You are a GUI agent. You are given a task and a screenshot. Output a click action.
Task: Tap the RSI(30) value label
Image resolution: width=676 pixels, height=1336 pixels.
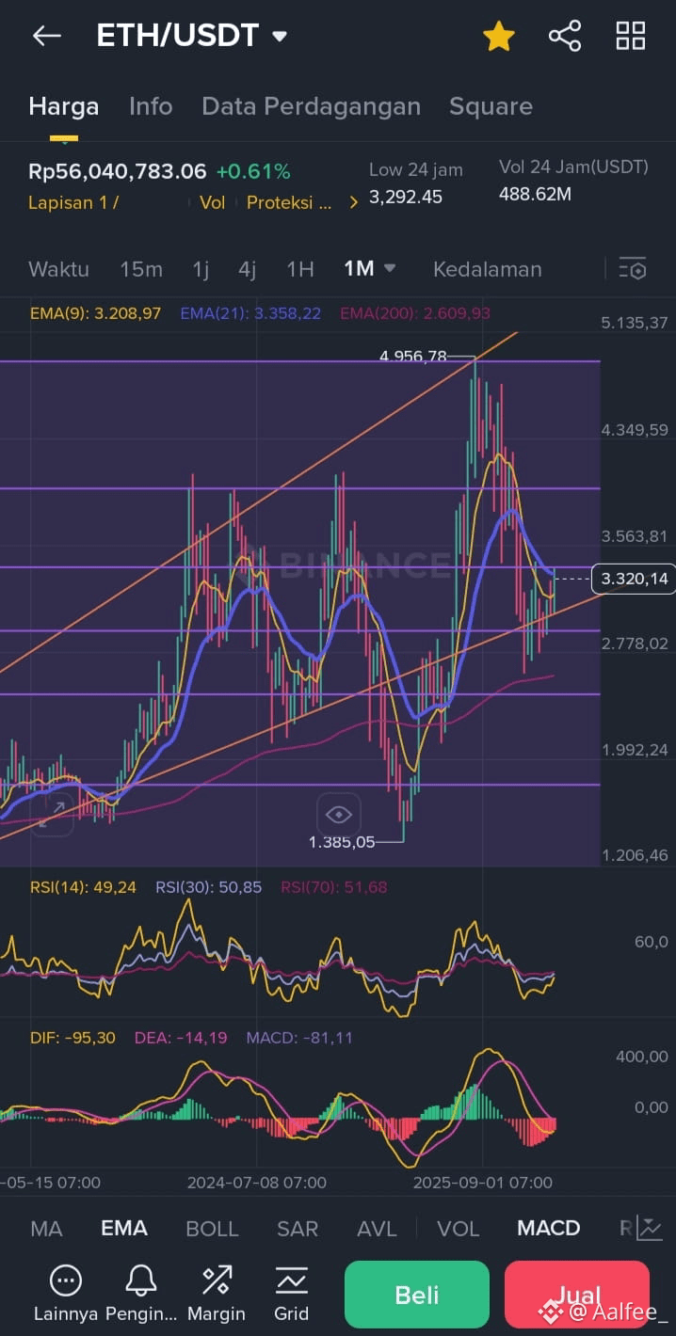[x=209, y=887]
